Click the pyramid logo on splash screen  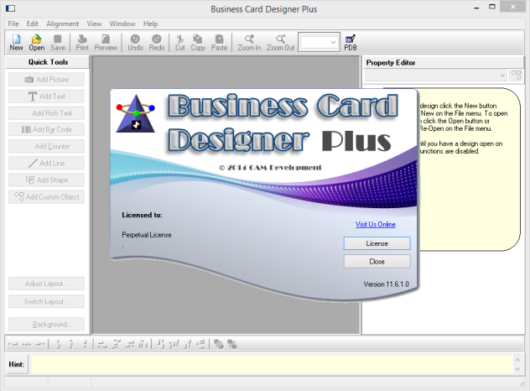point(136,113)
